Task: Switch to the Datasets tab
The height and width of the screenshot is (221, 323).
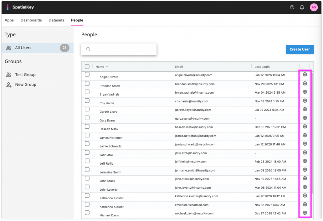Action: click(x=56, y=20)
